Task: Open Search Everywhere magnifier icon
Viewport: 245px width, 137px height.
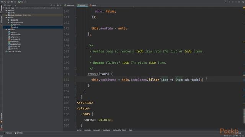Action: (x=243, y=2)
